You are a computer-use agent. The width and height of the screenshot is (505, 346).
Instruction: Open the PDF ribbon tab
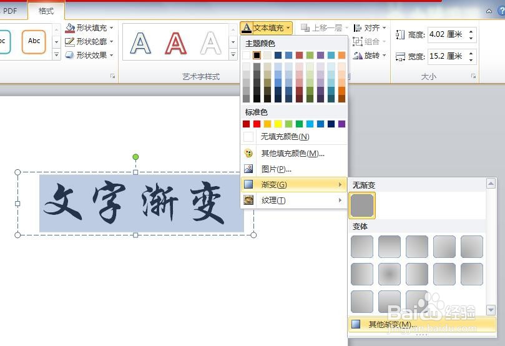coord(9,11)
